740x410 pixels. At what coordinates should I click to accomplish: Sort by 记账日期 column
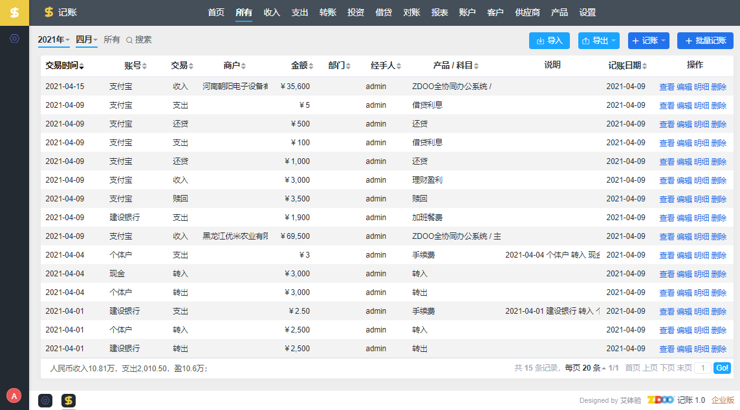point(644,67)
